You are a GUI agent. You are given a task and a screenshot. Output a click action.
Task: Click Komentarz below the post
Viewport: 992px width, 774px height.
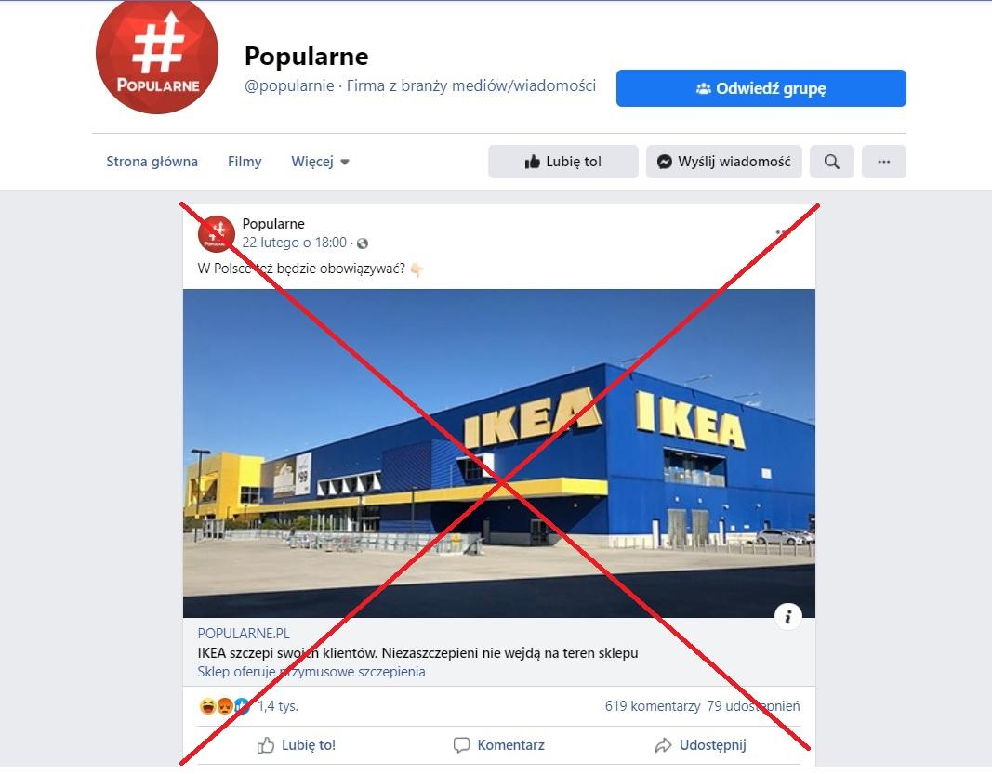(499, 745)
